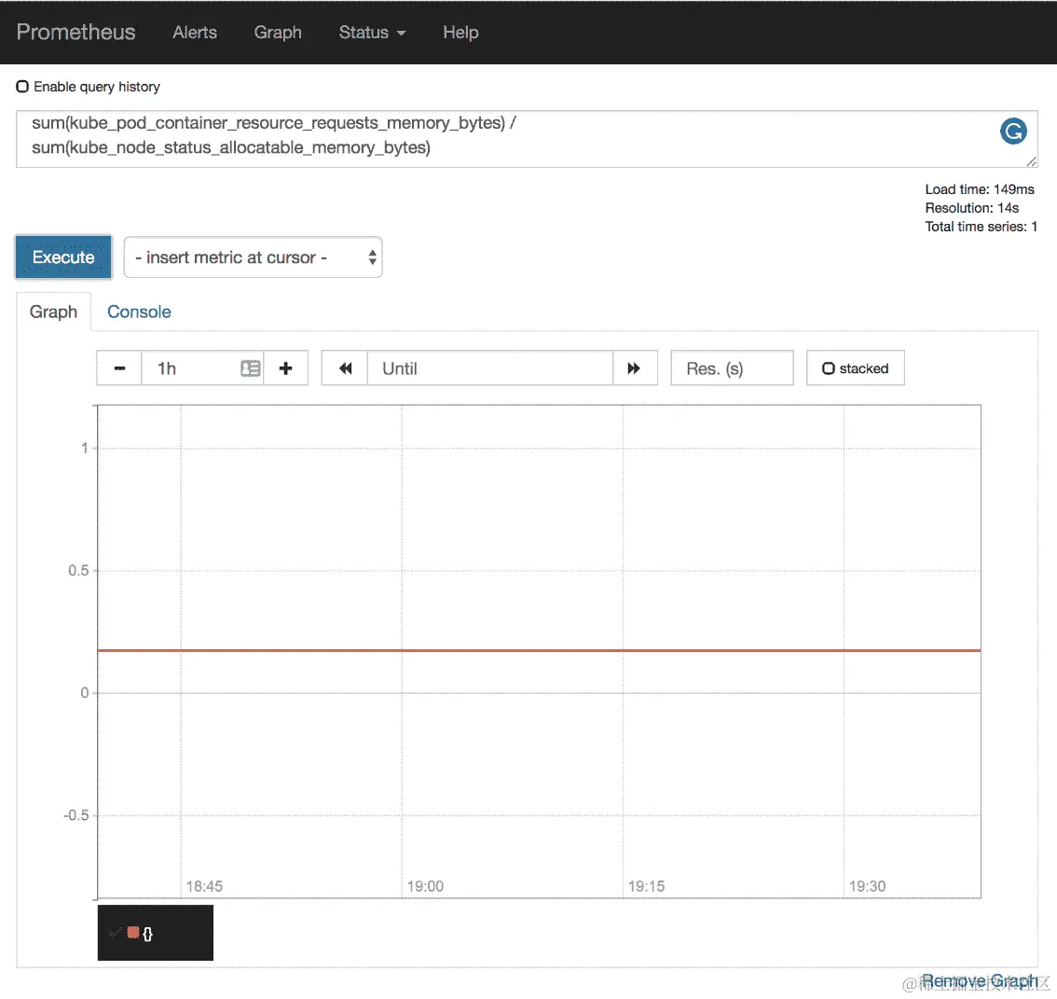Click the orange legend color swatch
The height and width of the screenshot is (999, 1057).
(132, 933)
